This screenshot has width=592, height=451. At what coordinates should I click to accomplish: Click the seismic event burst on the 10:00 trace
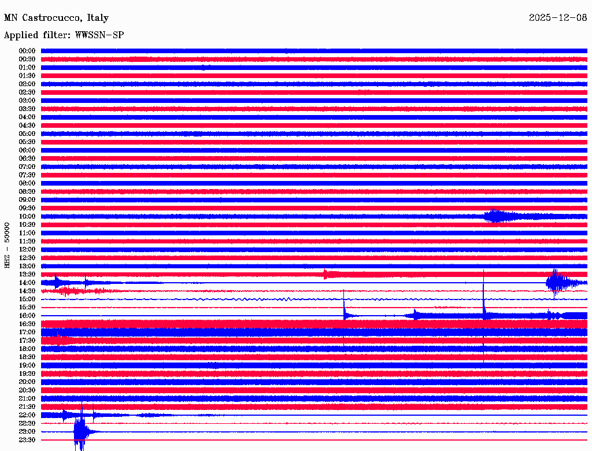tap(500, 216)
